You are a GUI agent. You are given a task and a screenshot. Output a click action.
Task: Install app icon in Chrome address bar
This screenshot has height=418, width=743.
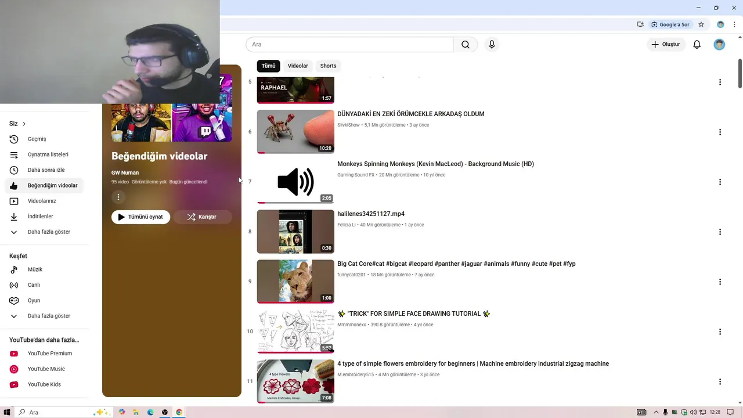coord(640,24)
